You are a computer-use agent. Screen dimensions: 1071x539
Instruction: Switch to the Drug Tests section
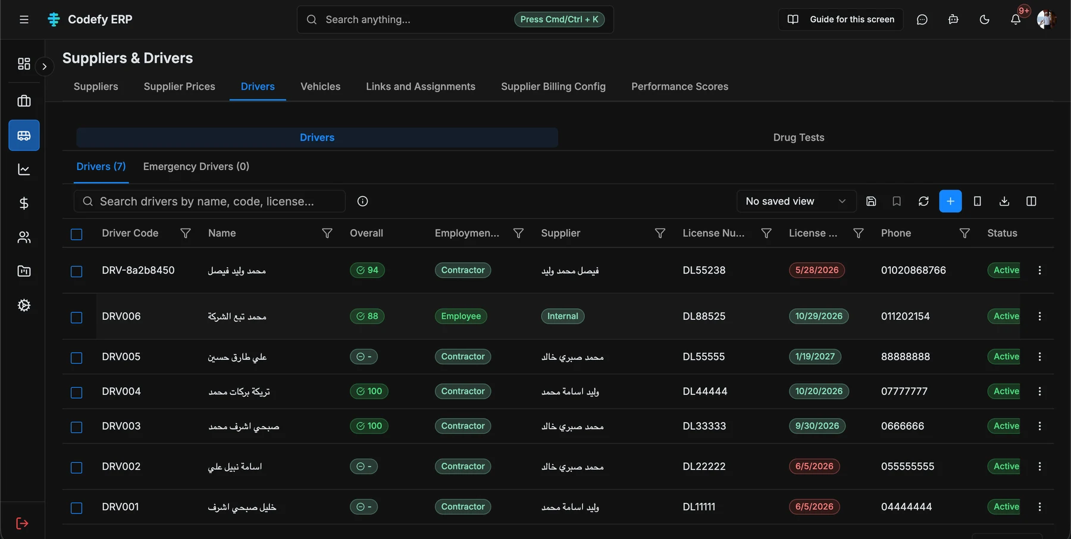pos(798,137)
